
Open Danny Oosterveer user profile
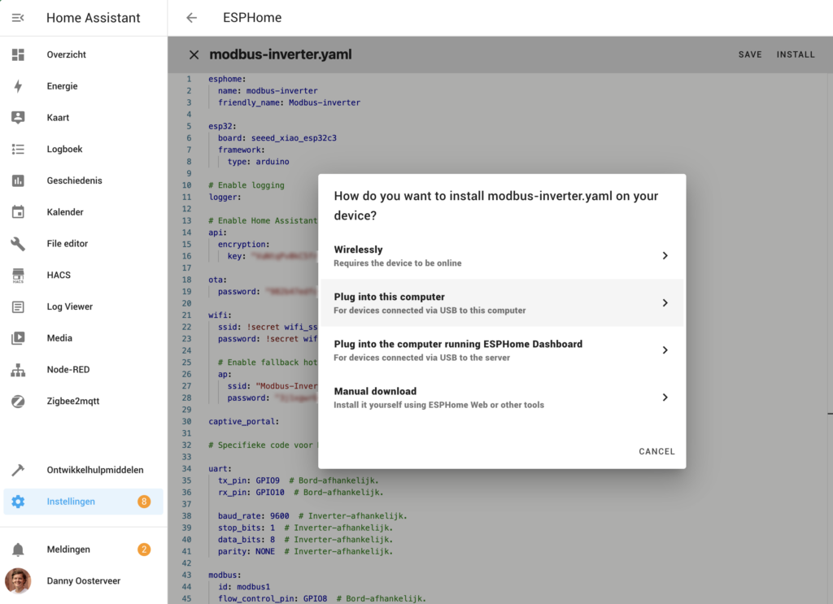point(81,581)
